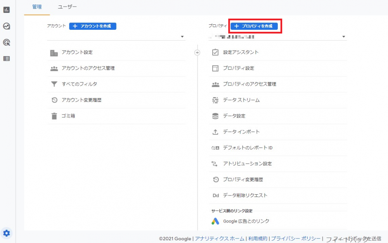Click フィードバックを送信 in the footer
Image resolution: width=388 pixels, height=243 pixels.
point(353,239)
